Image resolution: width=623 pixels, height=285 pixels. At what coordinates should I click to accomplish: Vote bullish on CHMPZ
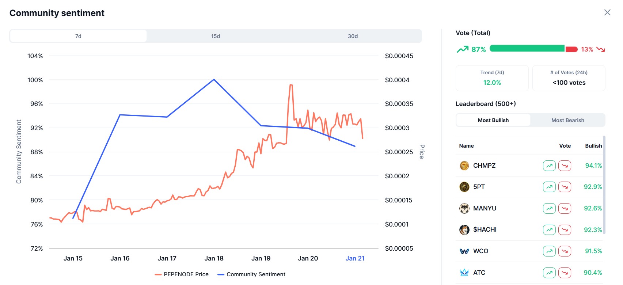(x=549, y=166)
